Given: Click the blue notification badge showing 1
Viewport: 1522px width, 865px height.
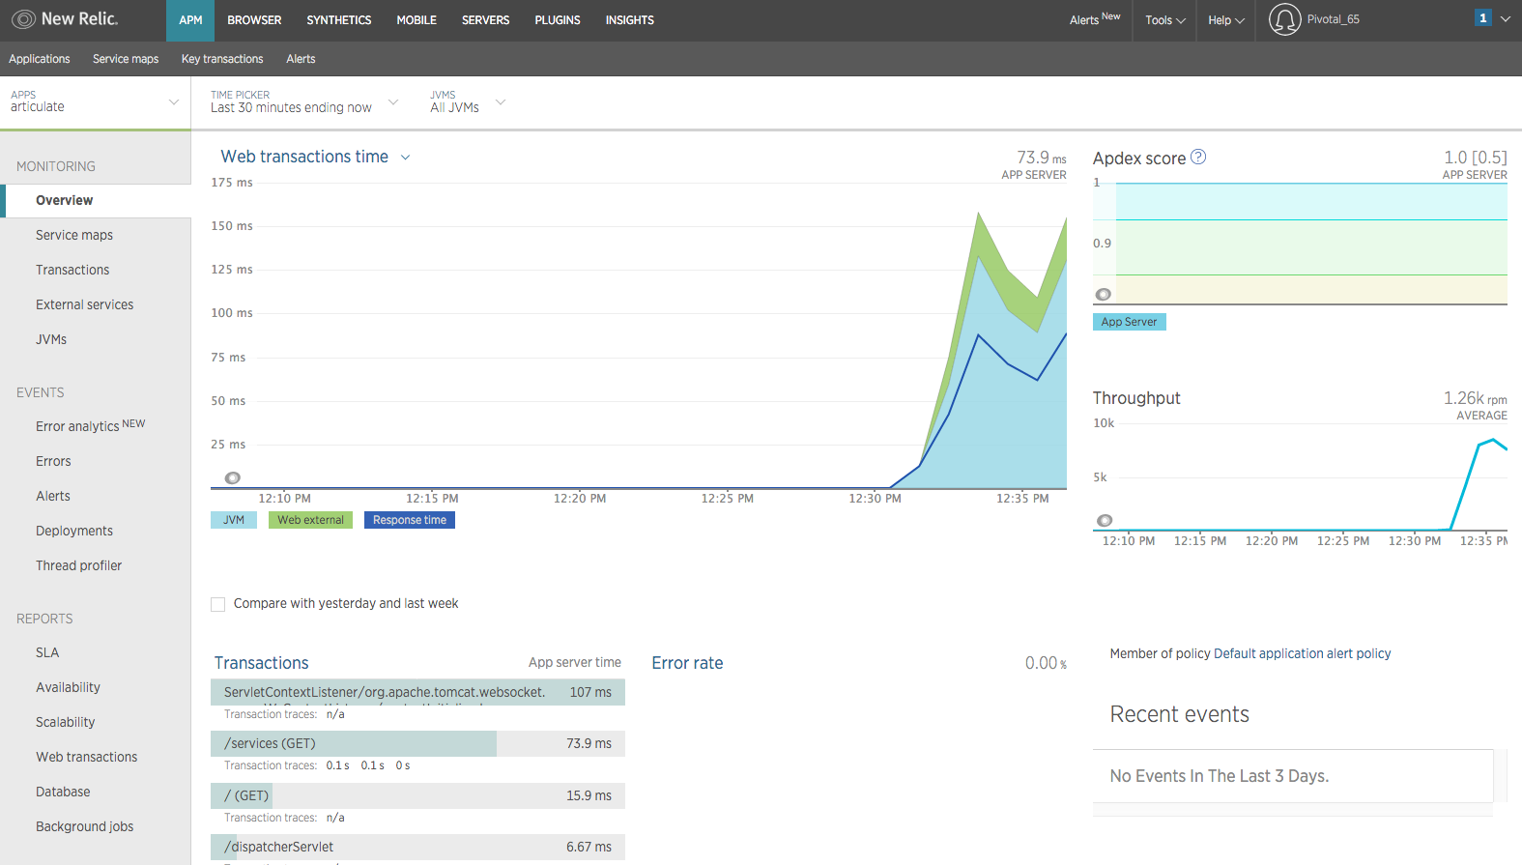Looking at the screenshot, I should coord(1482,18).
